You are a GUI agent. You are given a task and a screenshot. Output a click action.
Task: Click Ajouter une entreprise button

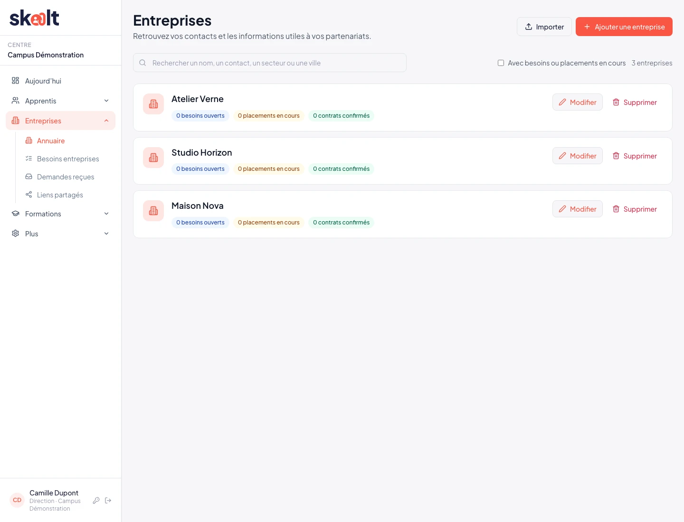[624, 27]
